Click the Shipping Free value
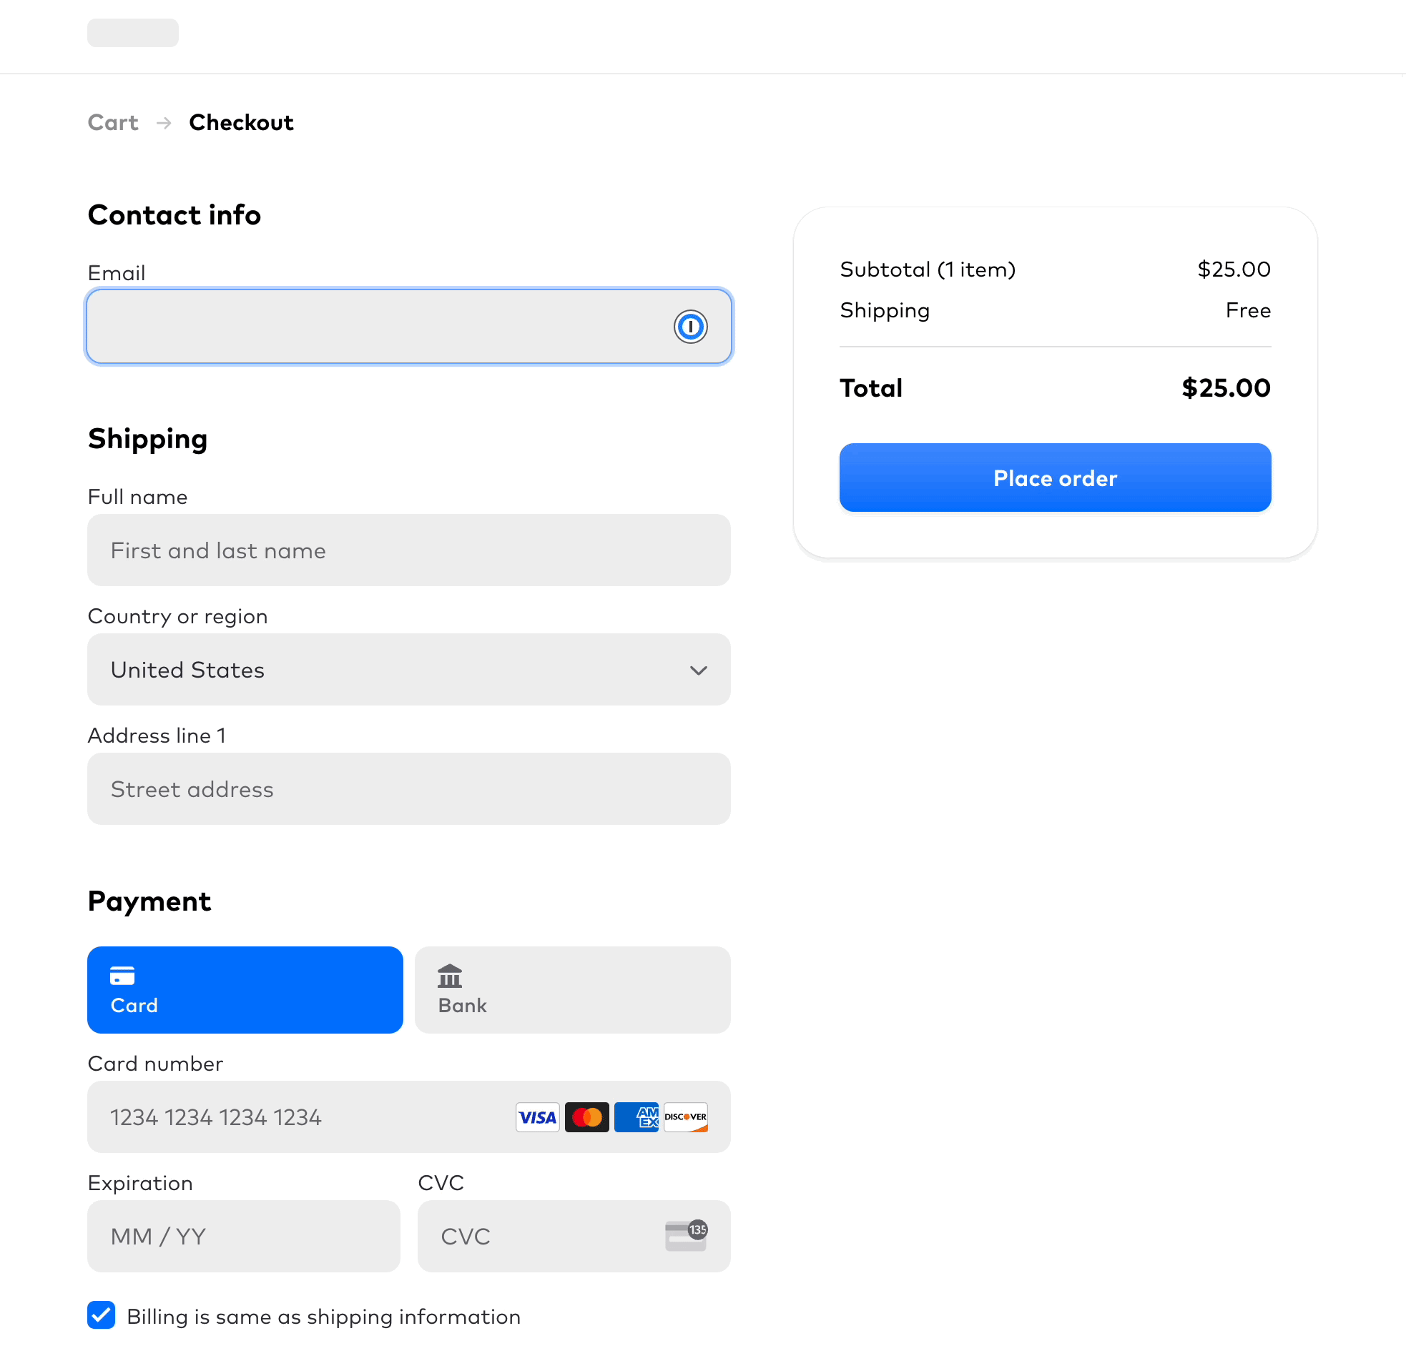The image size is (1406, 1371). point(1248,310)
